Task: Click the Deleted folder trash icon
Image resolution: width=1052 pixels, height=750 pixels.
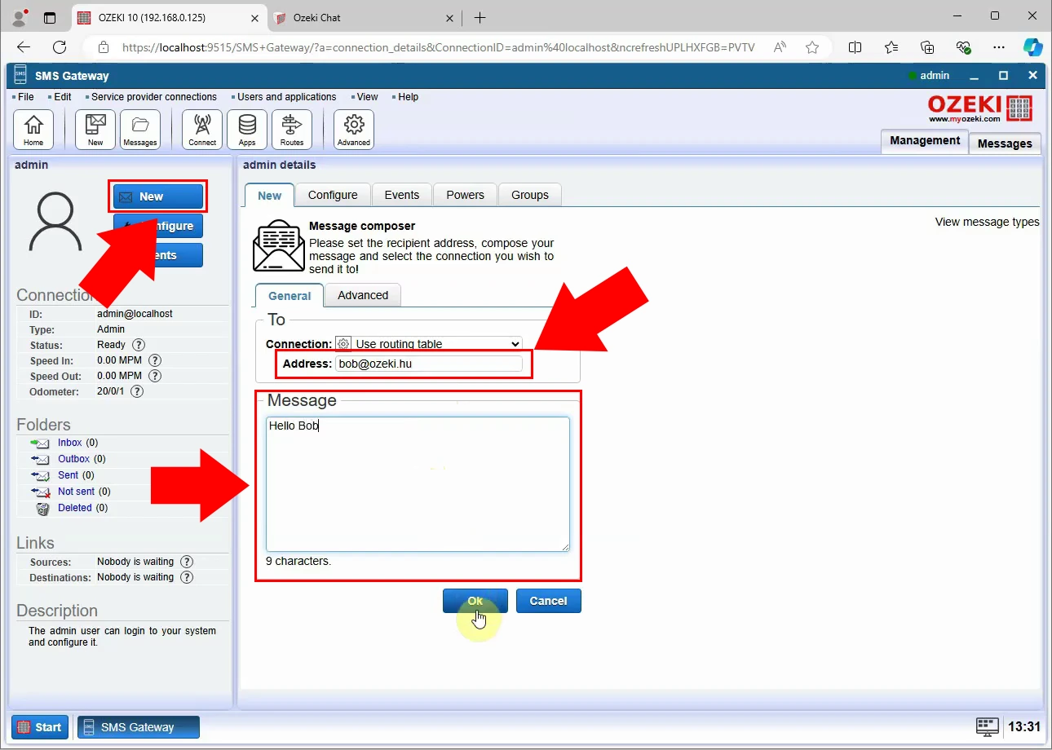Action: tap(42, 508)
